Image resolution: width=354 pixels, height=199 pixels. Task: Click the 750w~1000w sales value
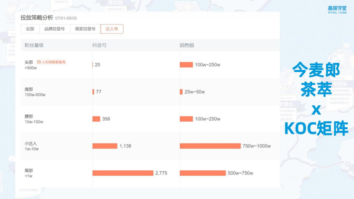(257, 146)
